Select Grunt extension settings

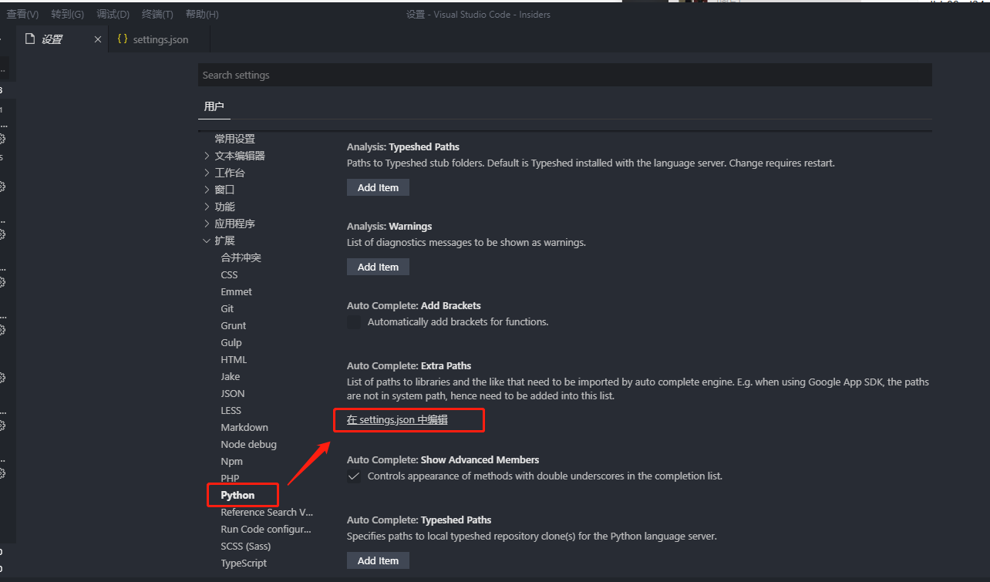pyautogui.click(x=233, y=325)
